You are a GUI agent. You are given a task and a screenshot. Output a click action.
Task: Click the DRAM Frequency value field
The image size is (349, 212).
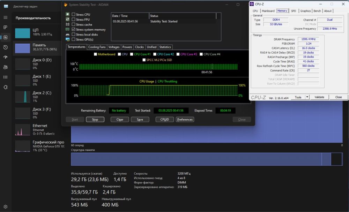coord(309,39)
